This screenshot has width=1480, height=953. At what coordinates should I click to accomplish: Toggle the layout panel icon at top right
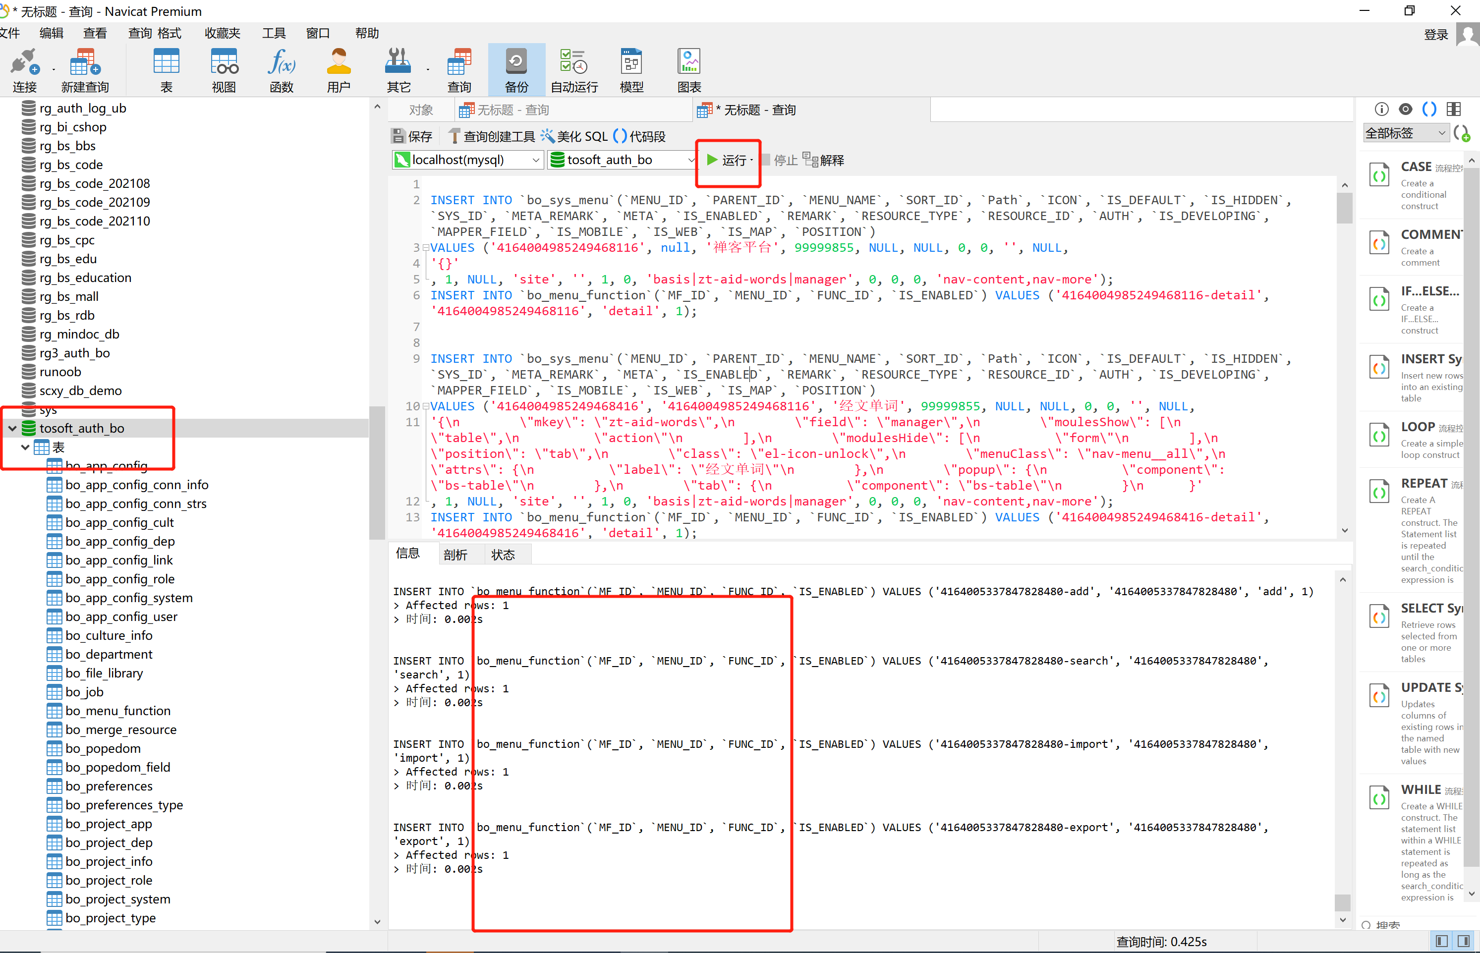point(1453,109)
